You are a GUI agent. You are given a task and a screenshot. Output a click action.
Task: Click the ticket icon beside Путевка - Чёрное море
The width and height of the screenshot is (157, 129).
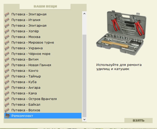[7, 54]
